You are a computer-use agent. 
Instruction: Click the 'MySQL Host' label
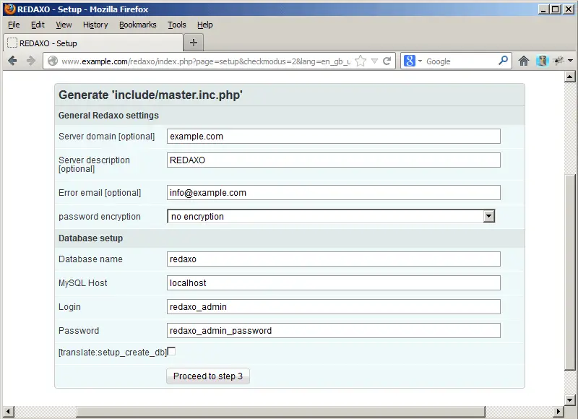[x=82, y=283]
